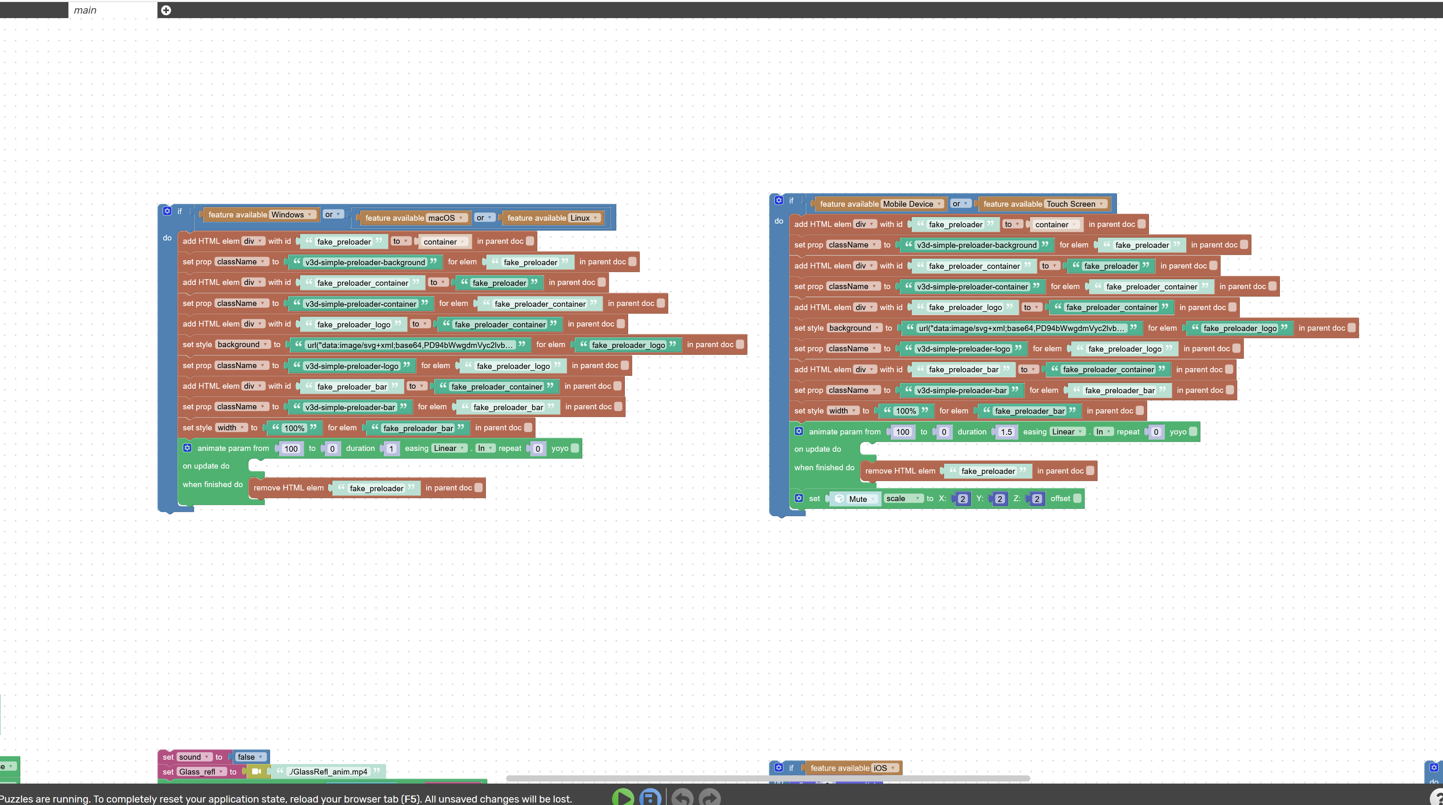The image size is (1443, 805).
Task: Edit ./GlassRefl_anim.mp4 text field
Action: click(x=329, y=771)
